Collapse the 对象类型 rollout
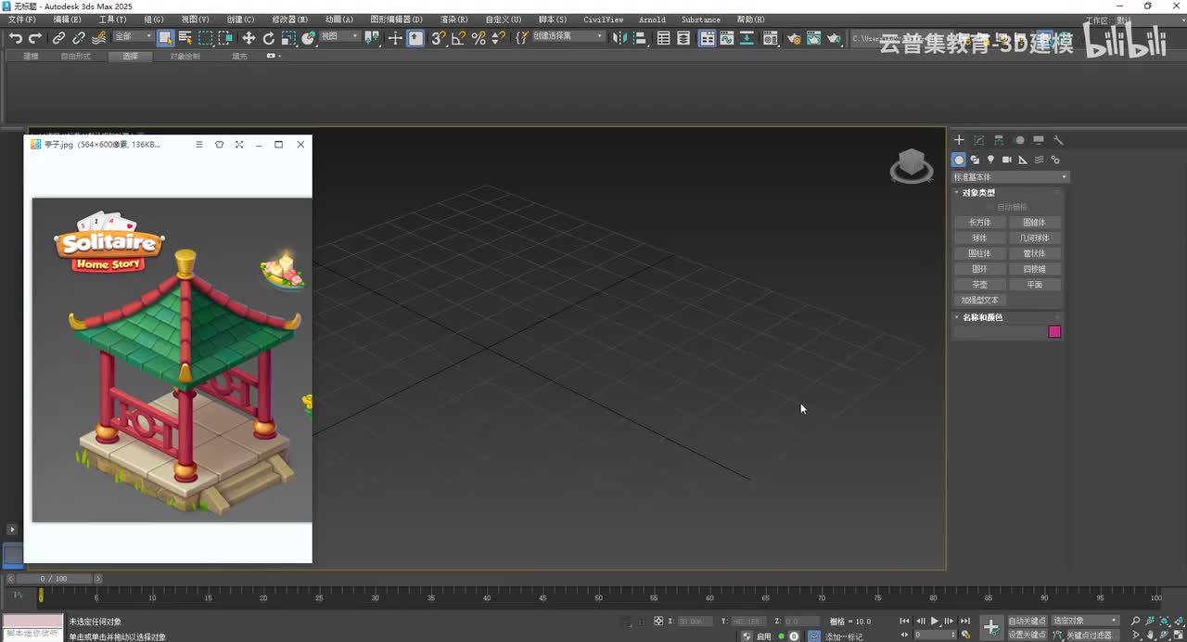The height and width of the screenshot is (642, 1187). click(978, 193)
